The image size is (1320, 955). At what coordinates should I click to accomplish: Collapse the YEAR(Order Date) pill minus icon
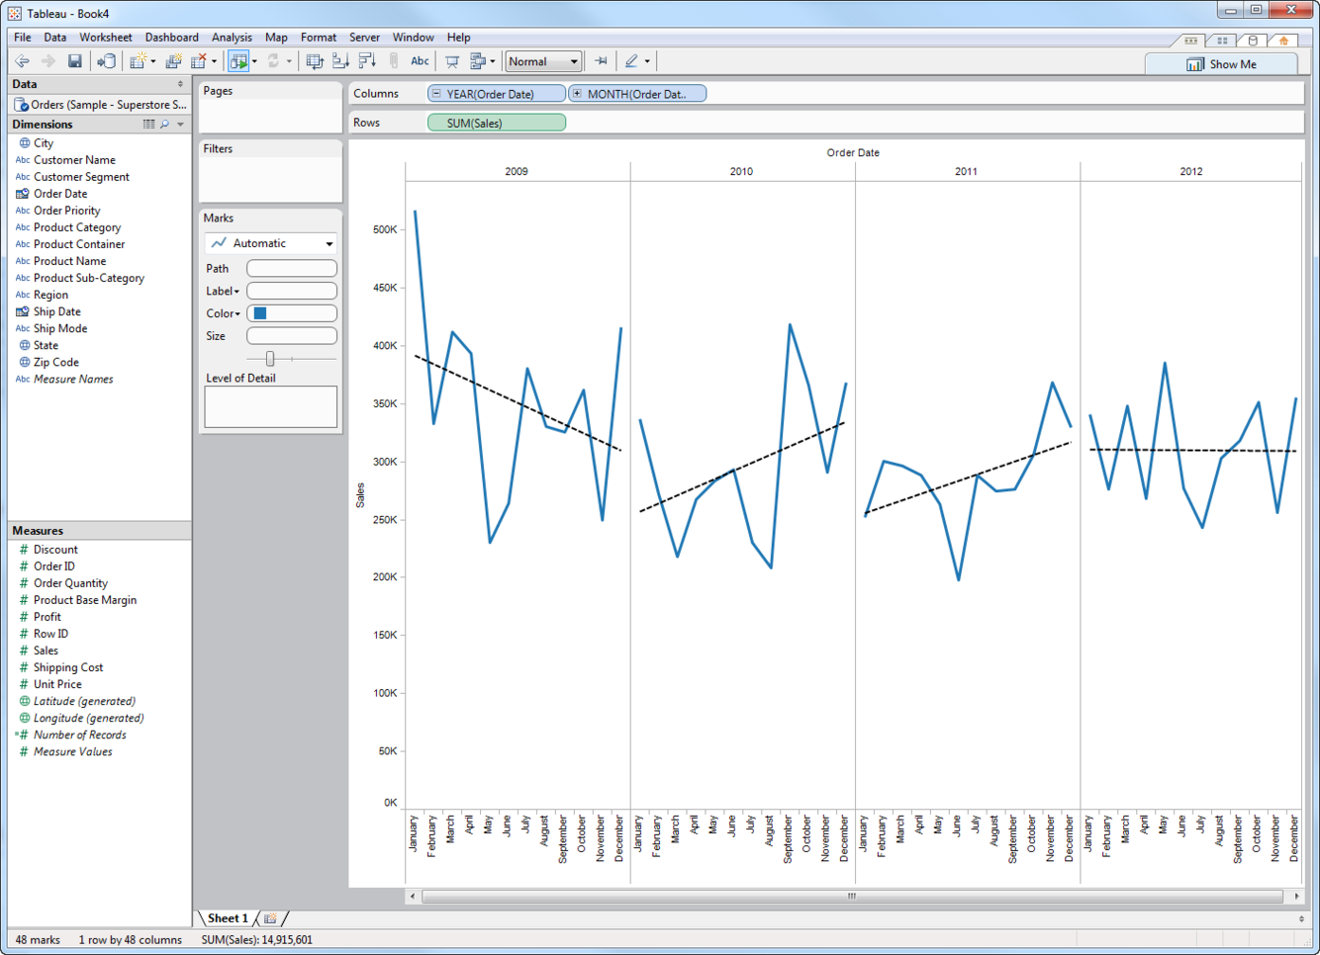436,94
